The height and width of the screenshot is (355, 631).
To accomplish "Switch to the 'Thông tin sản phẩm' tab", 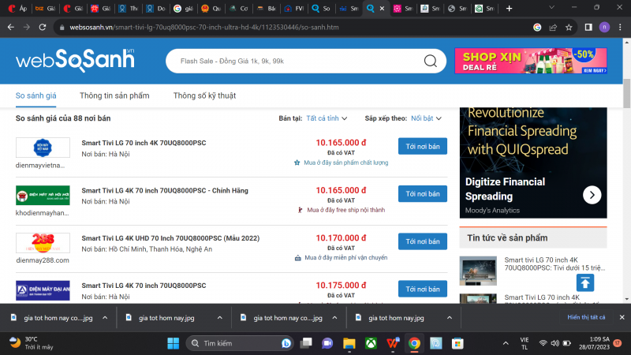I will (114, 95).
